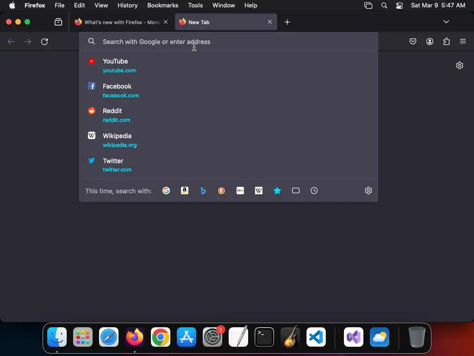Screen dimensions: 474x356
Task: Open the Edit menu
Action: 80,5
